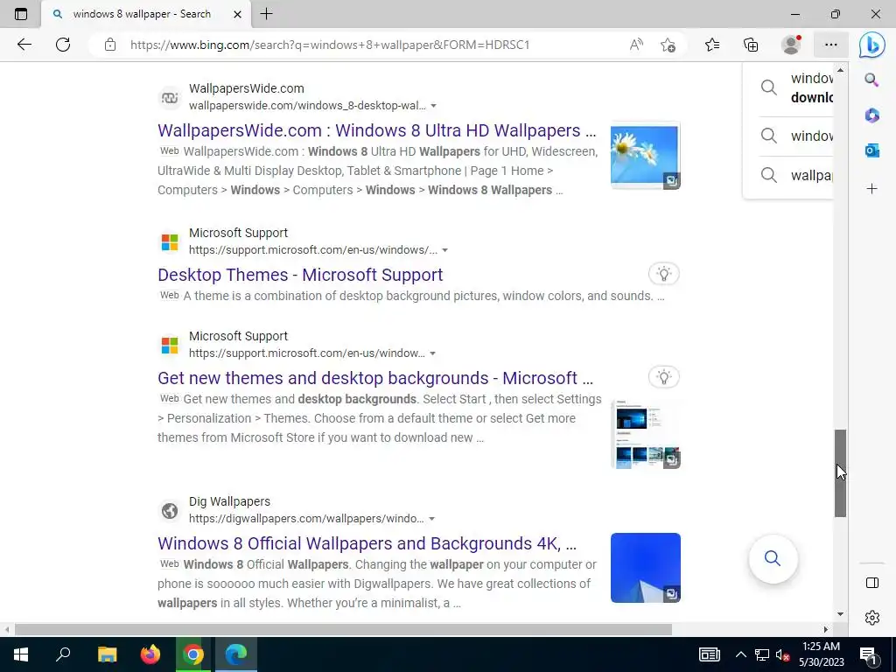Open Get new themes and desktop backgrounds link
The image size is (896, 672).
pyautogui.click(x=375, y=378)
